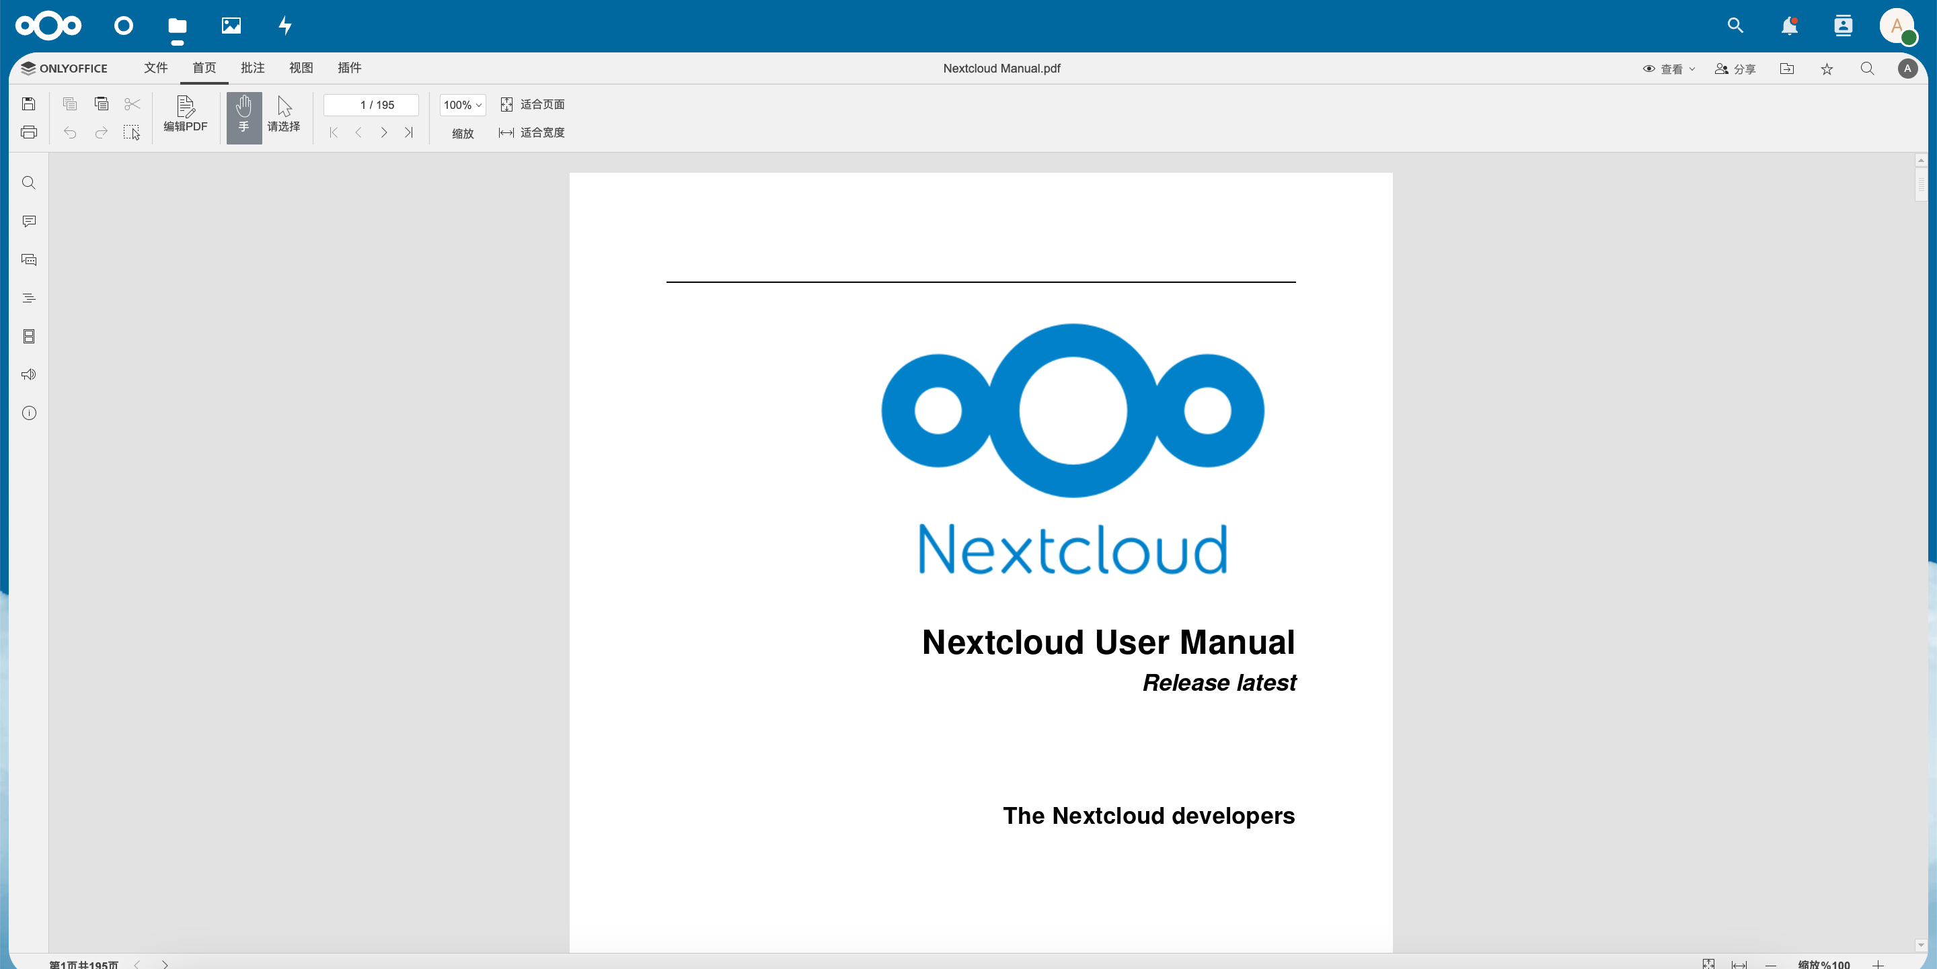
Task: Click 适合页面 fit to page
Action: tap(533, 103)
